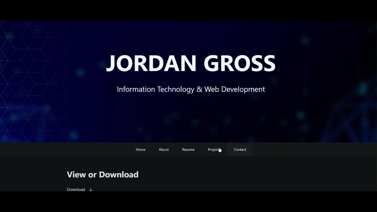Screen dimensions: 377x212
Task: Select the Resume nav item
Action: tap(188, 149)
